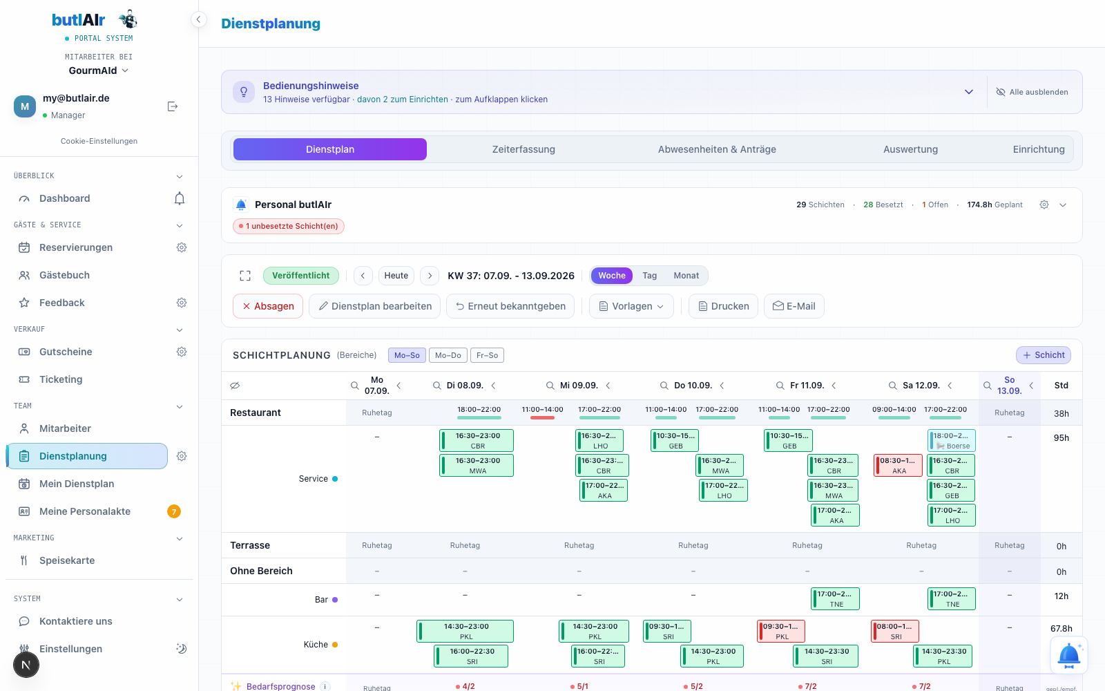Hide all hints via Alle ausblenden
The image size is (1105, 691).
(x=1032, y=92)
